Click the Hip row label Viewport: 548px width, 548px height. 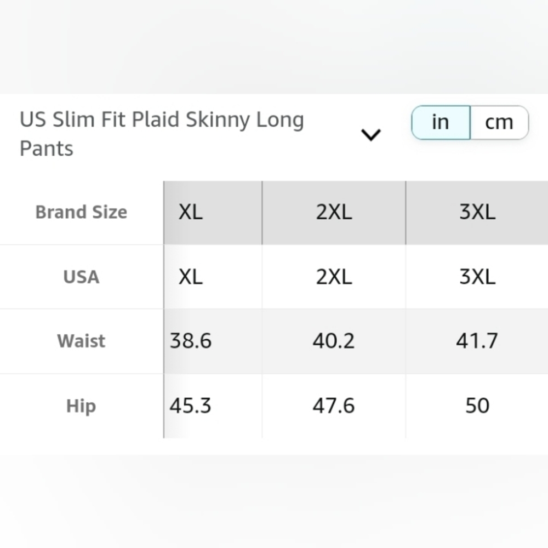[81, 406]
